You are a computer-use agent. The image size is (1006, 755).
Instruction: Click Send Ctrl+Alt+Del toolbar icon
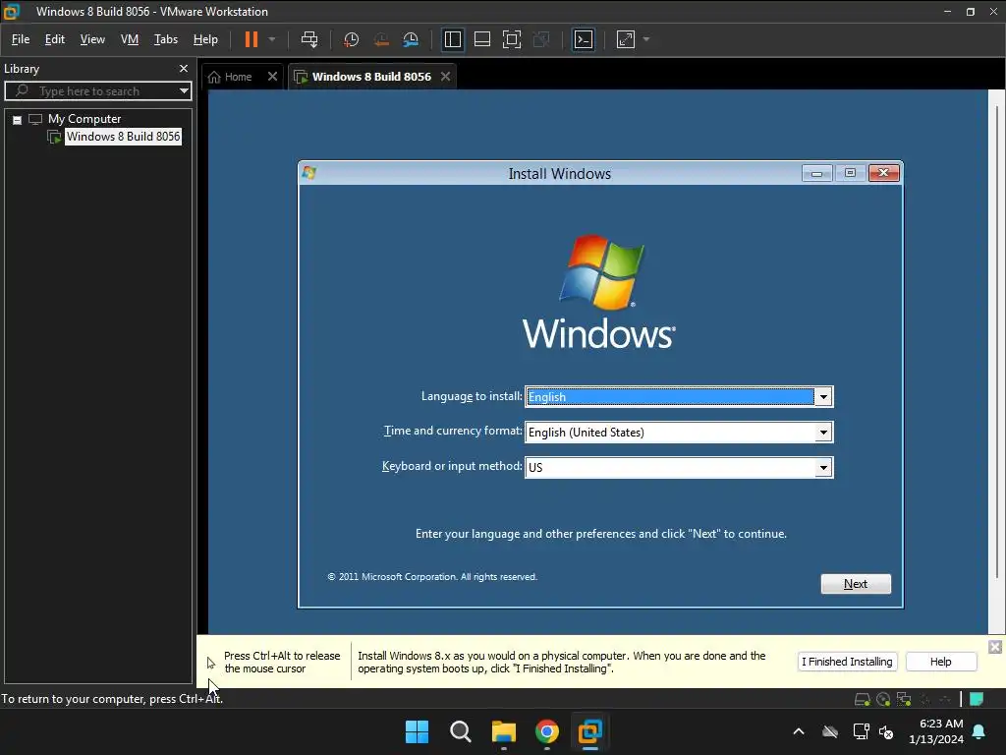pos(309,39)
